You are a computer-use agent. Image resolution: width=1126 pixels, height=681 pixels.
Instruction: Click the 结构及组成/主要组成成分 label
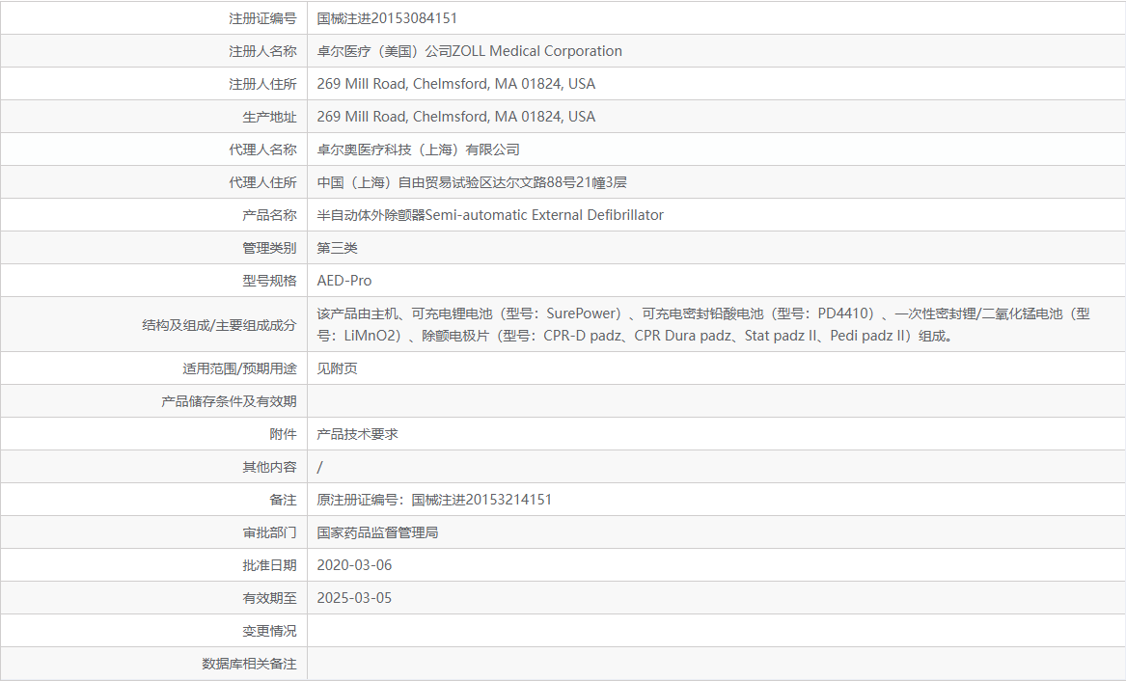pyautogui.click(x=219, y=325)
